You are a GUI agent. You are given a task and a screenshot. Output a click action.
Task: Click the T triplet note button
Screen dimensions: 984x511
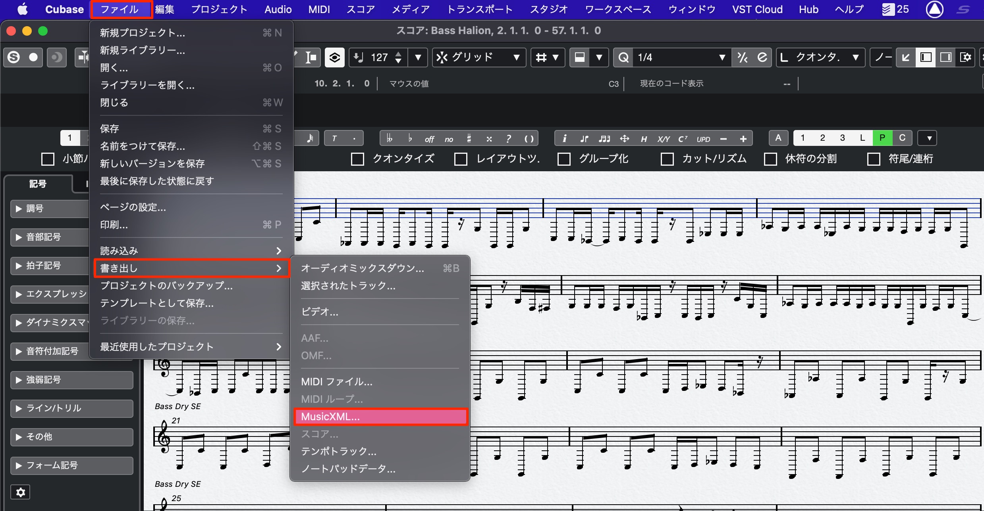click(x=334, y=139)
